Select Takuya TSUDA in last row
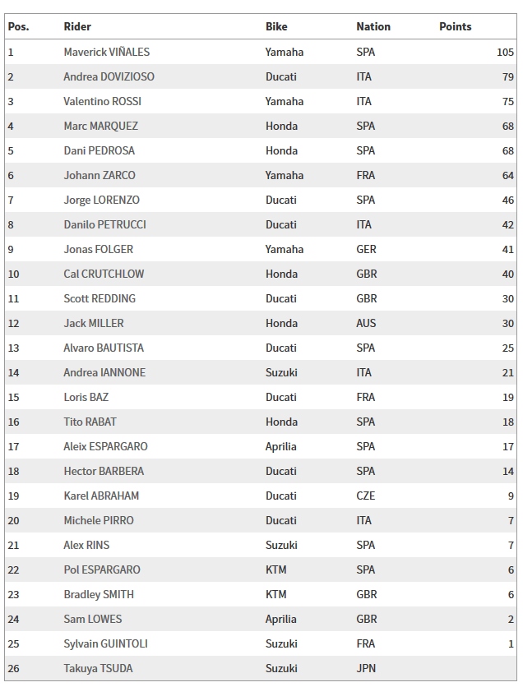Viewport: 523px width, 687px height. pyautogui.click(x=98, y=668)
